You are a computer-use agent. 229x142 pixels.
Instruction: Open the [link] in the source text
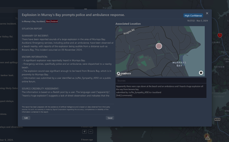point(118,95)
